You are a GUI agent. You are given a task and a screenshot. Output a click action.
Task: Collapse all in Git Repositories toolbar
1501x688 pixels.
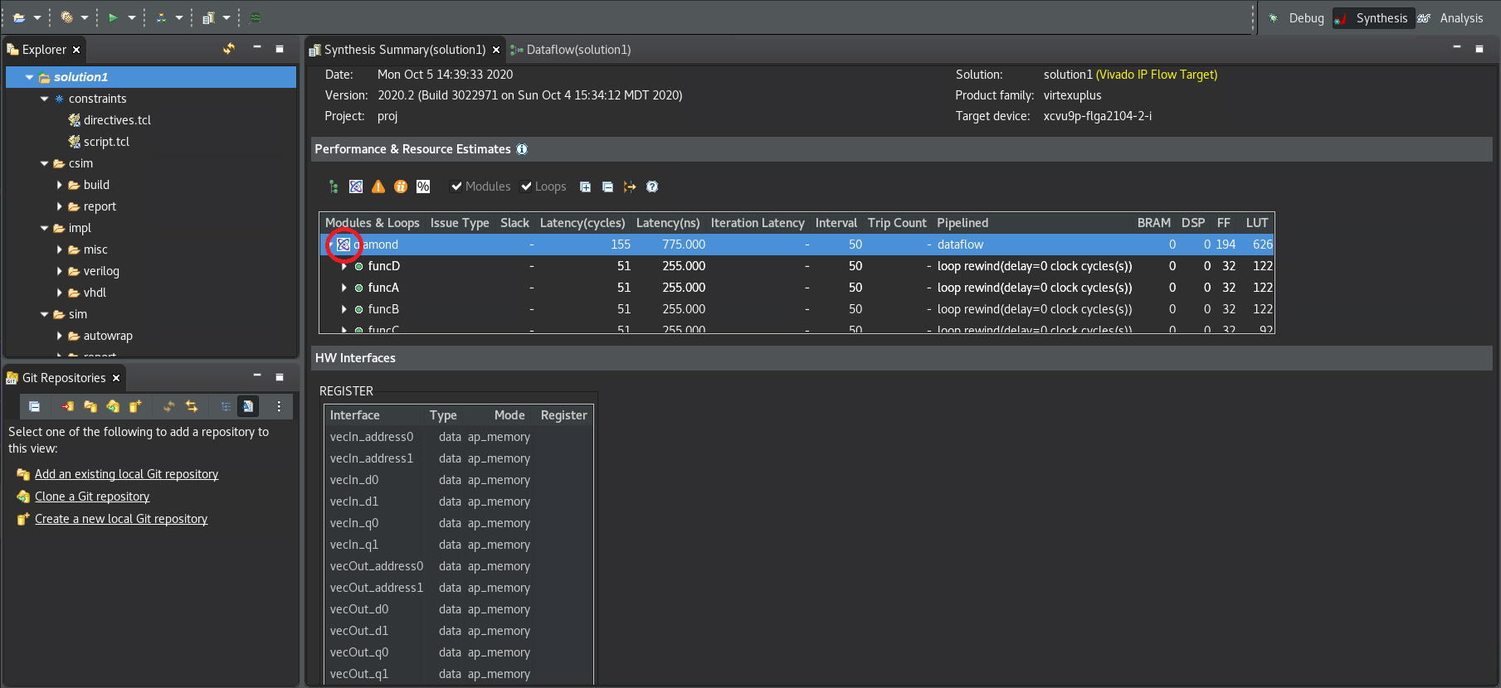pos(34,406)
